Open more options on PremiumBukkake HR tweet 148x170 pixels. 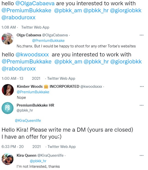pyautogui.click(x=141, y=105)
